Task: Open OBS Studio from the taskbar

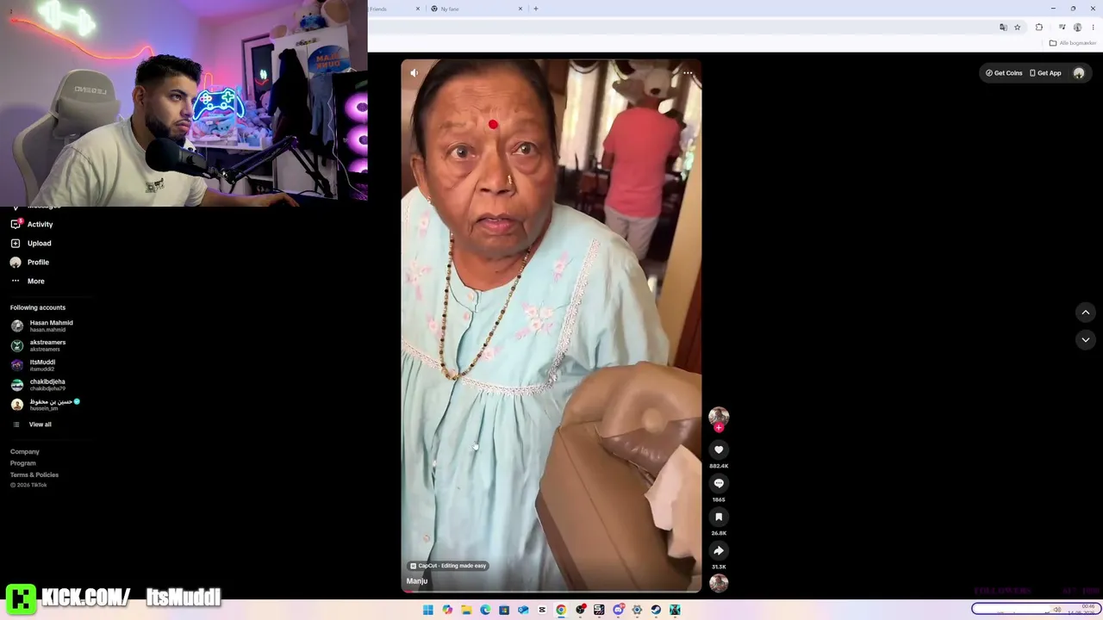Action: pos(580,610)
